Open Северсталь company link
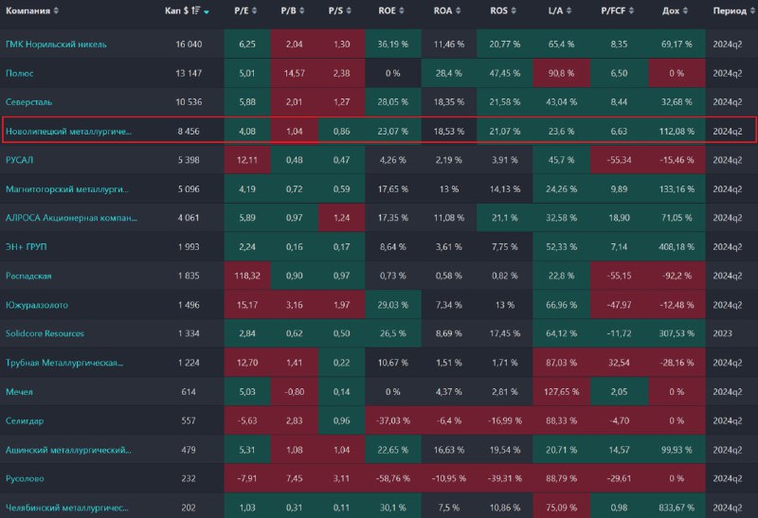Image resolution: width=758 pixels, height=518 pixels. click(29, 102)
